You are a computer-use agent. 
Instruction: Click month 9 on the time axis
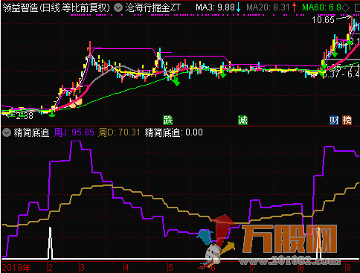coord(349,268)
